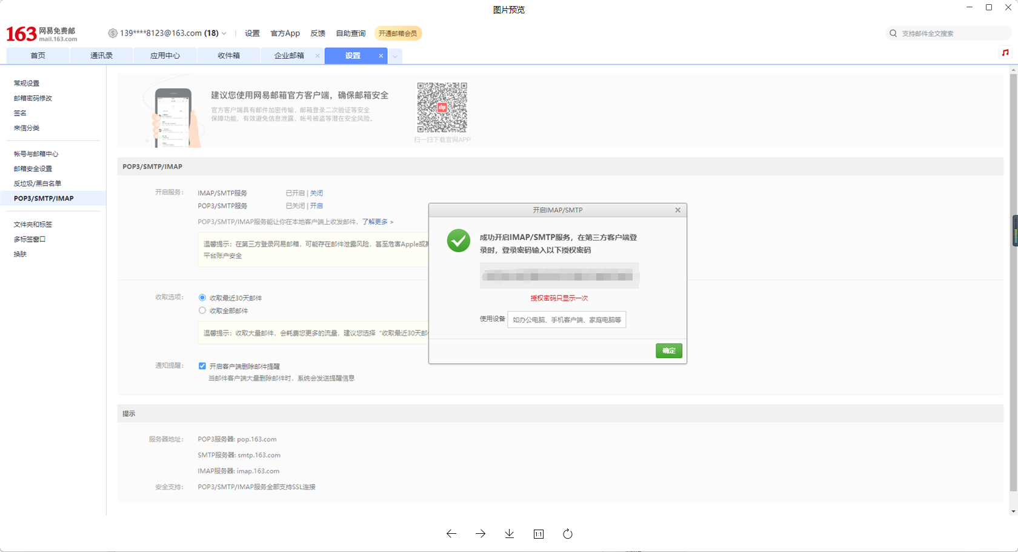The height and width of the screenshot is (552, 1018).
Task: Select 收取最近30天邮件 radio button
Action: [x=202, y=298]
